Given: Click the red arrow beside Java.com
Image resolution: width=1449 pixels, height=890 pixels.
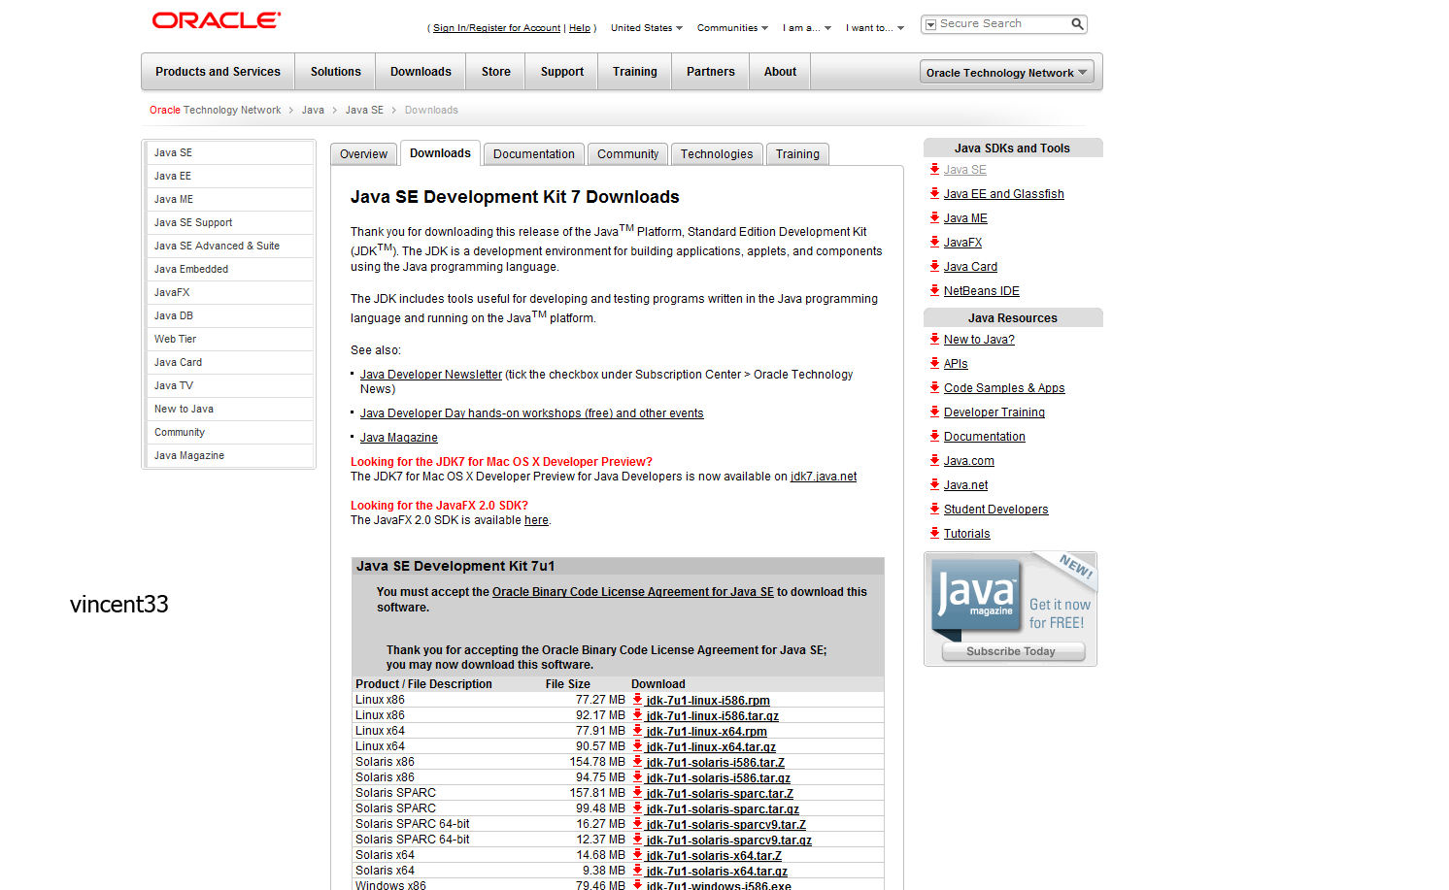Looking at the screenshot, I should [x=934, y=460].
